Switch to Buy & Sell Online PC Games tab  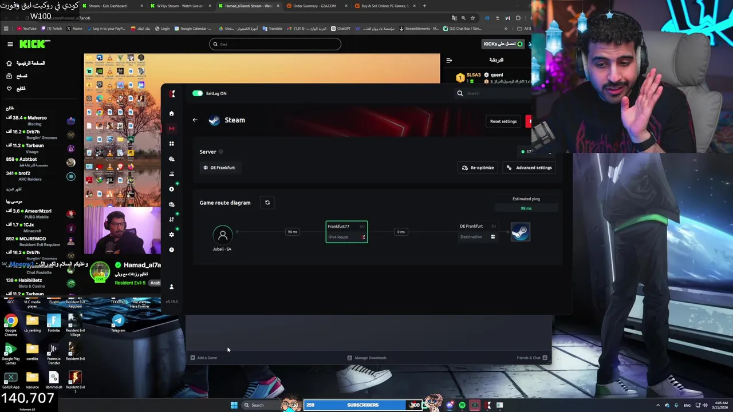[x=384, y=6]
